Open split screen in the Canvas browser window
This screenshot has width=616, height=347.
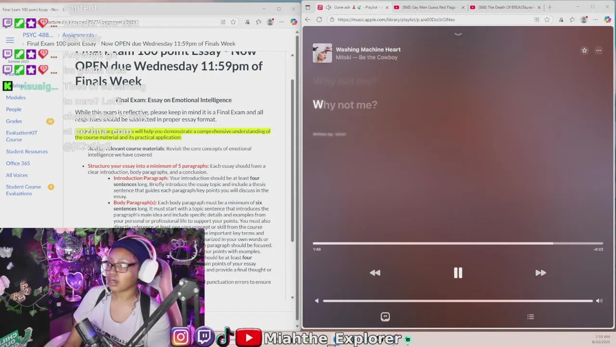coord(223,22)
